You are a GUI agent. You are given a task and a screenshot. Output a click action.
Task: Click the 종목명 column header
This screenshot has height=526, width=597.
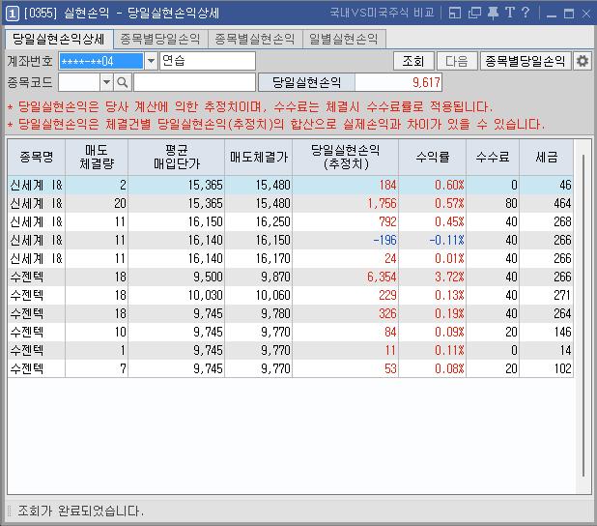(37, 157)
